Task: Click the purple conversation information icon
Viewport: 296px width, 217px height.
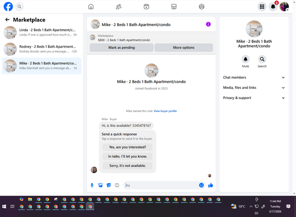Action: (208, 24)
